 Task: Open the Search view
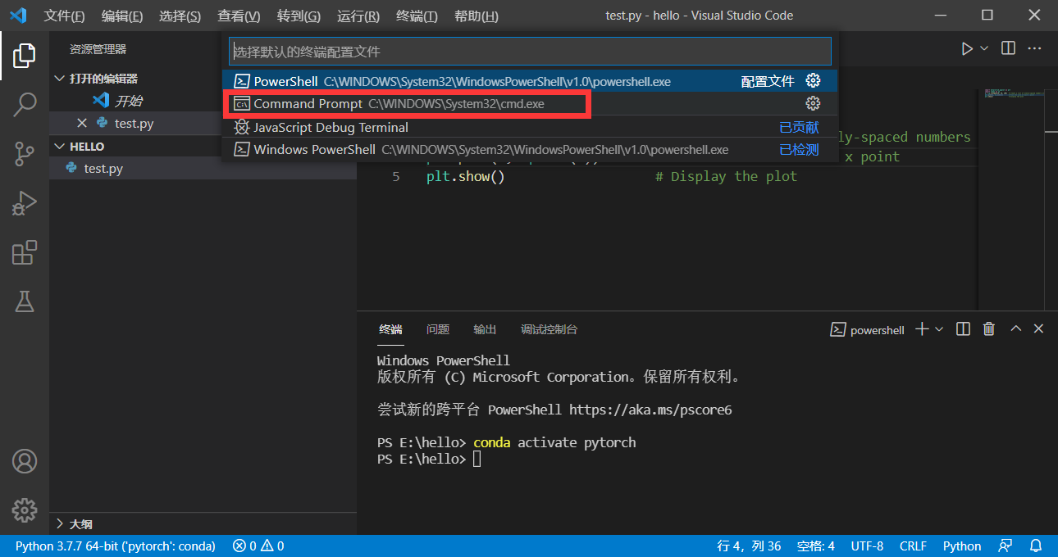(25, 105)
